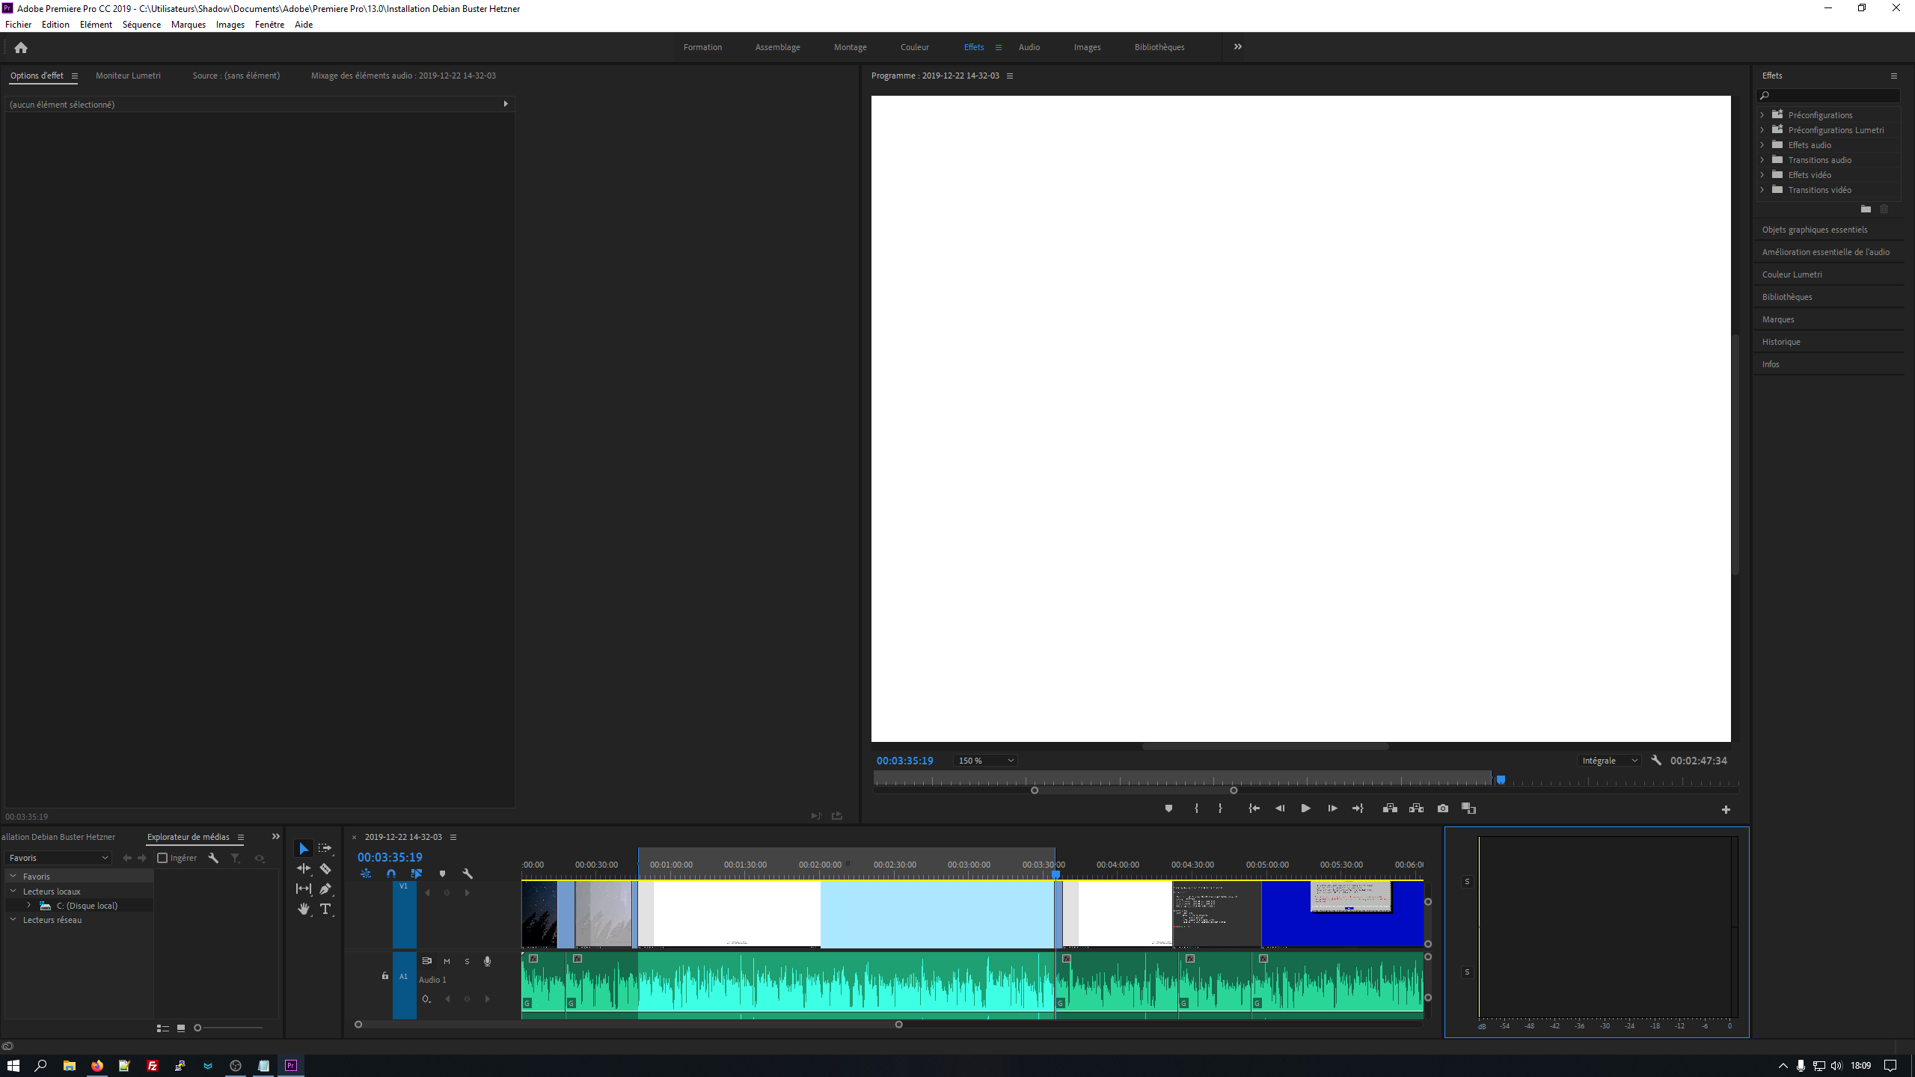Screen dimensions: 1915x1077
Task: Open Media Browser wrench settings
Action: coord(213,858)
